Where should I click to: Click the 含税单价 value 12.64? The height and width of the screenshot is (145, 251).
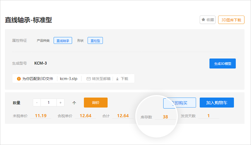point(85,116)
